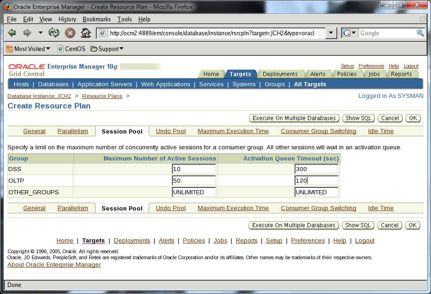Switch to the Home tab in Grid Control

pos(211,74)
